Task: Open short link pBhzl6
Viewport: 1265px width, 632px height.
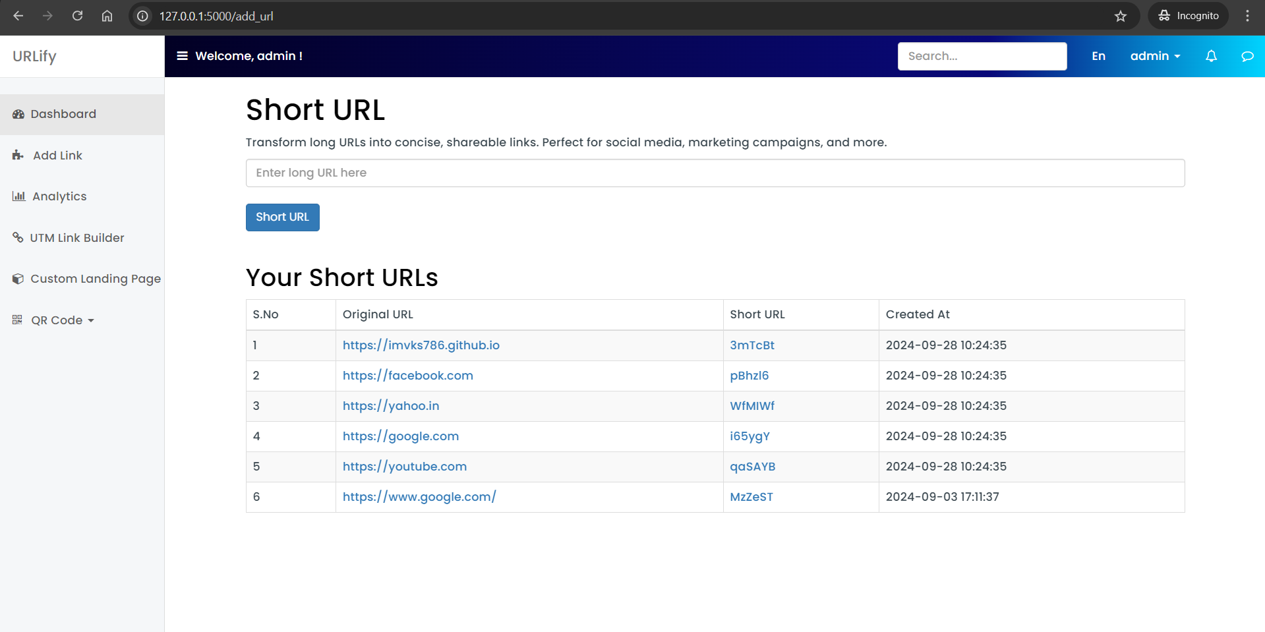Action: [750, 376]
